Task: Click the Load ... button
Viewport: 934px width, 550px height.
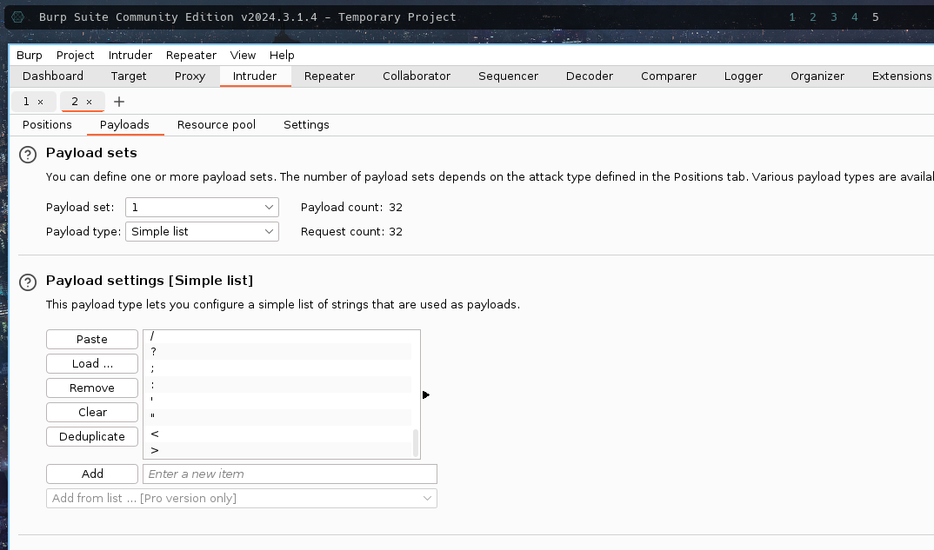Action: 92,364
